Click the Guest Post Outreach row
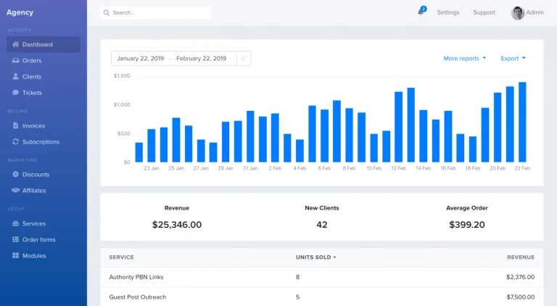557x306 pixels. (x=322, y=297)
